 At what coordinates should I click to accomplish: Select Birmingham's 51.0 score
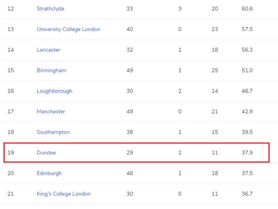point(247,70)
